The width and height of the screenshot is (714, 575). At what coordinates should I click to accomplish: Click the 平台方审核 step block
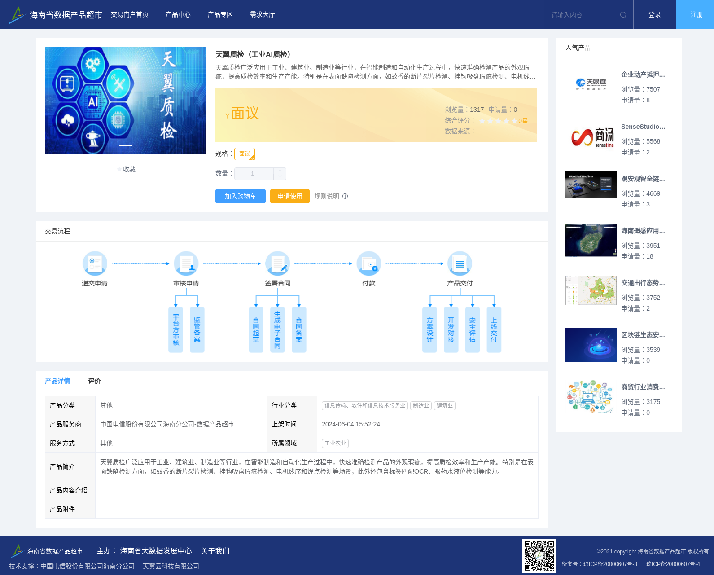176,330
